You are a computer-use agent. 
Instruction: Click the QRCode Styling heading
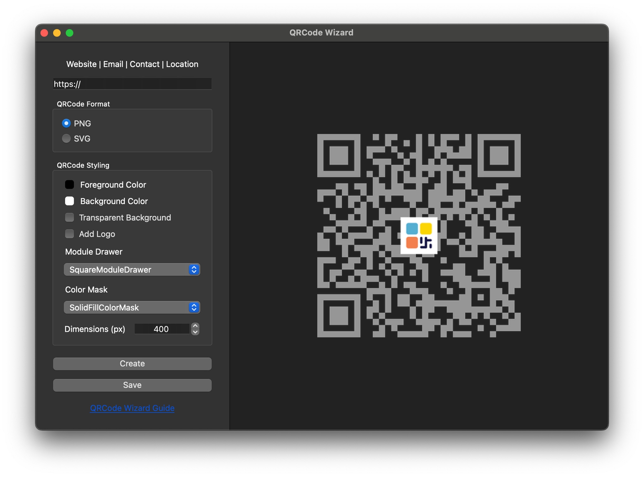pyautogui.click(x=83, y=166)
